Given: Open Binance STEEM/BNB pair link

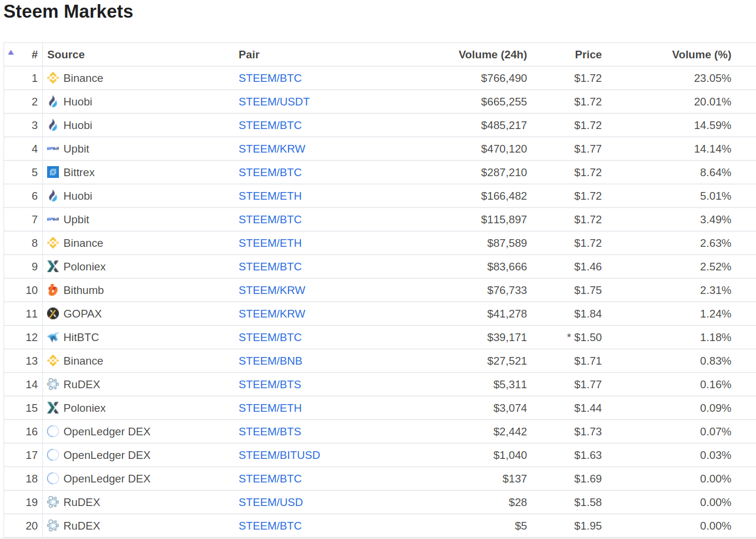Looking at the screenshot, I should tap(271, 361).
